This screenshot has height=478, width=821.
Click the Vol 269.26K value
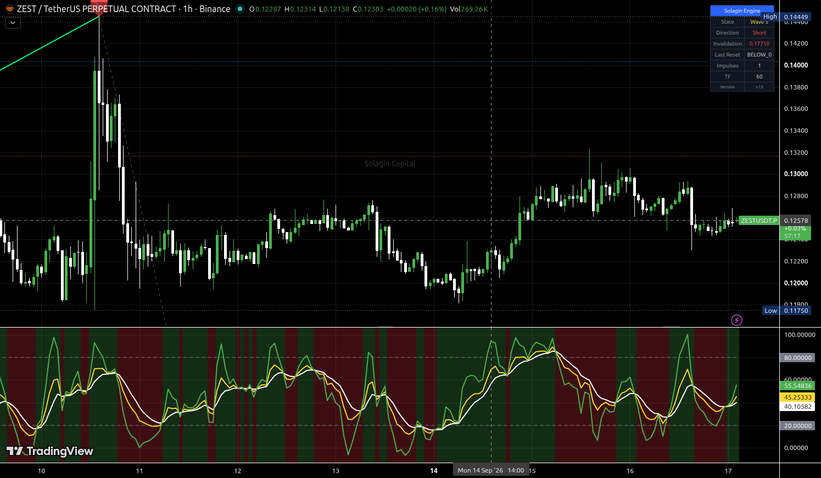(468, 9)
